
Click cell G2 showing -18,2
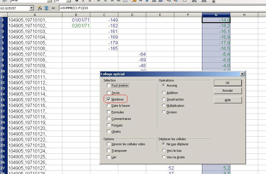(216, 26)
